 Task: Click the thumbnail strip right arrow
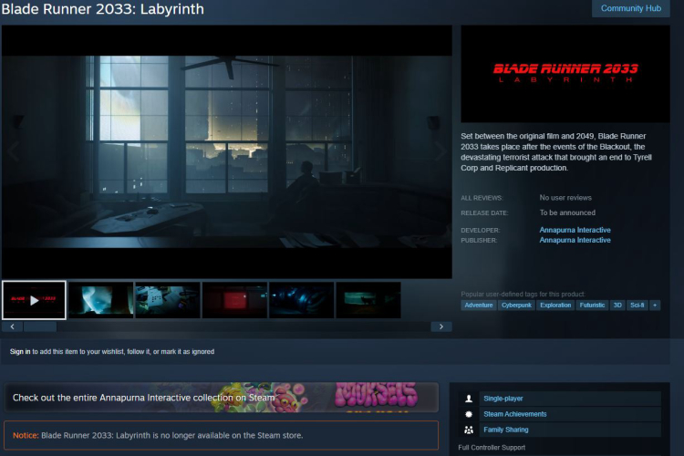click(x=441, y=326)
